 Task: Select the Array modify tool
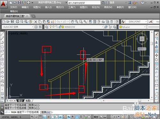pos(156,51)
